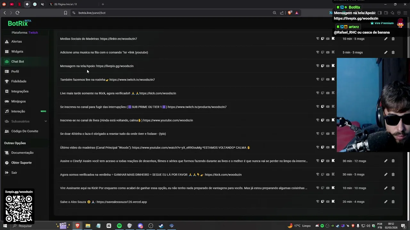Toggle YouTube for 'Último vídeo do madeiras' message
Image resolution: width=410 pixels, height=230 pixels.
[x=328, y=147]
